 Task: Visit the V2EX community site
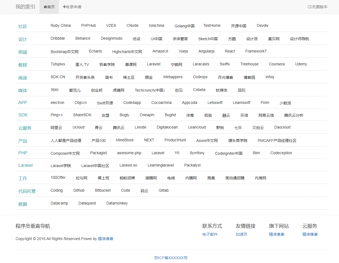[x=111, y=25]
